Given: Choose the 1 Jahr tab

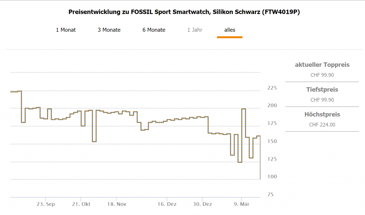Looking at the screenshot, I should [x=195, y=30].
